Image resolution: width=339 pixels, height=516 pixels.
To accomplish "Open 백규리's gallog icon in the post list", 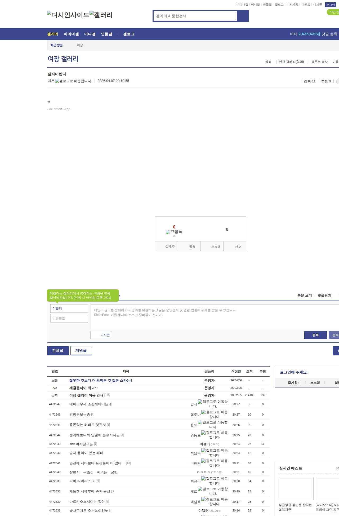I will [215, 481].
